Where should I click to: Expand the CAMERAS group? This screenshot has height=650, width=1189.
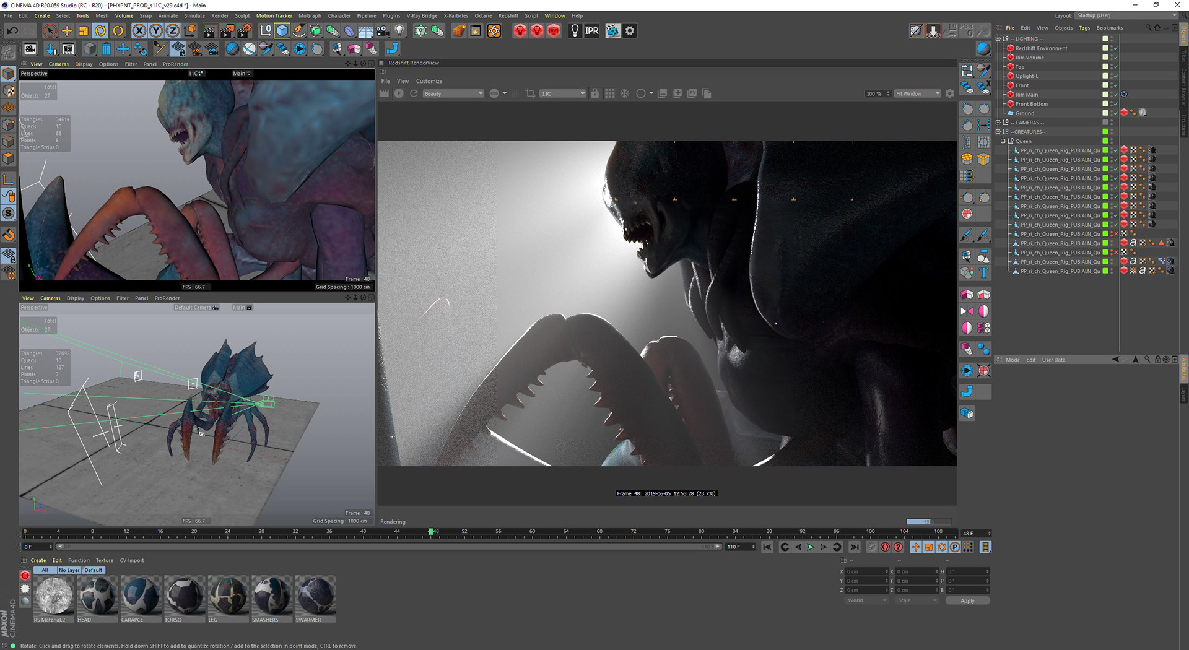998,123
